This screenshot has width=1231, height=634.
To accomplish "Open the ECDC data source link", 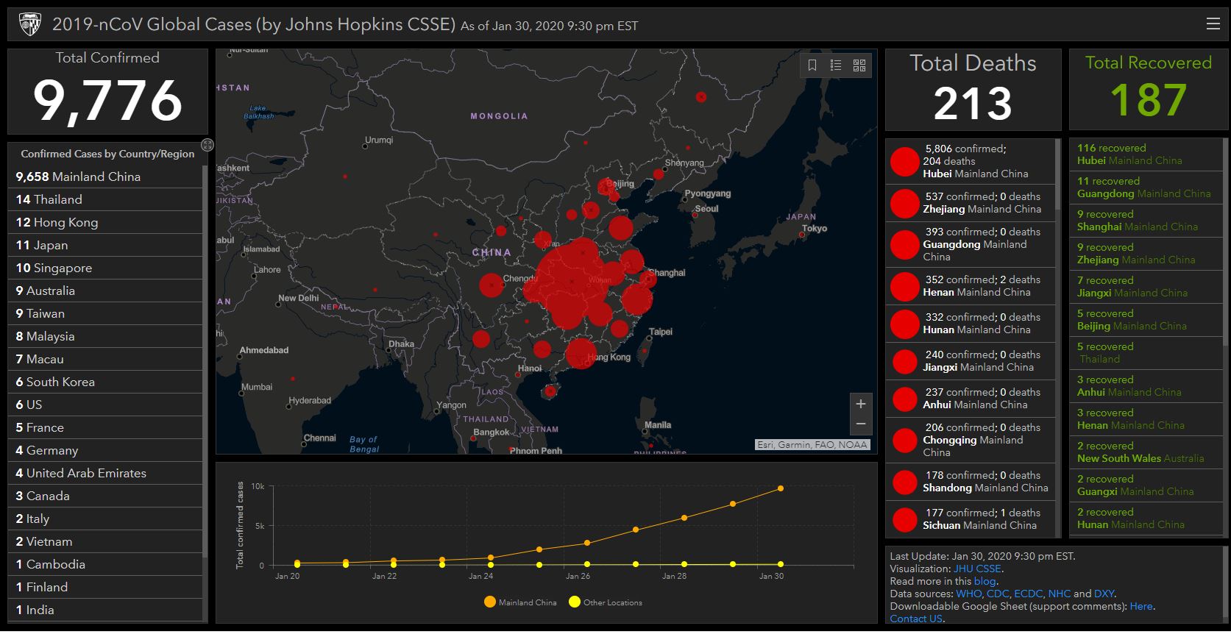I will [x=1029, y=594].
